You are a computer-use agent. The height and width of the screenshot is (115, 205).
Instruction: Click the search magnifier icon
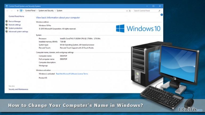(x=159, y=11)
